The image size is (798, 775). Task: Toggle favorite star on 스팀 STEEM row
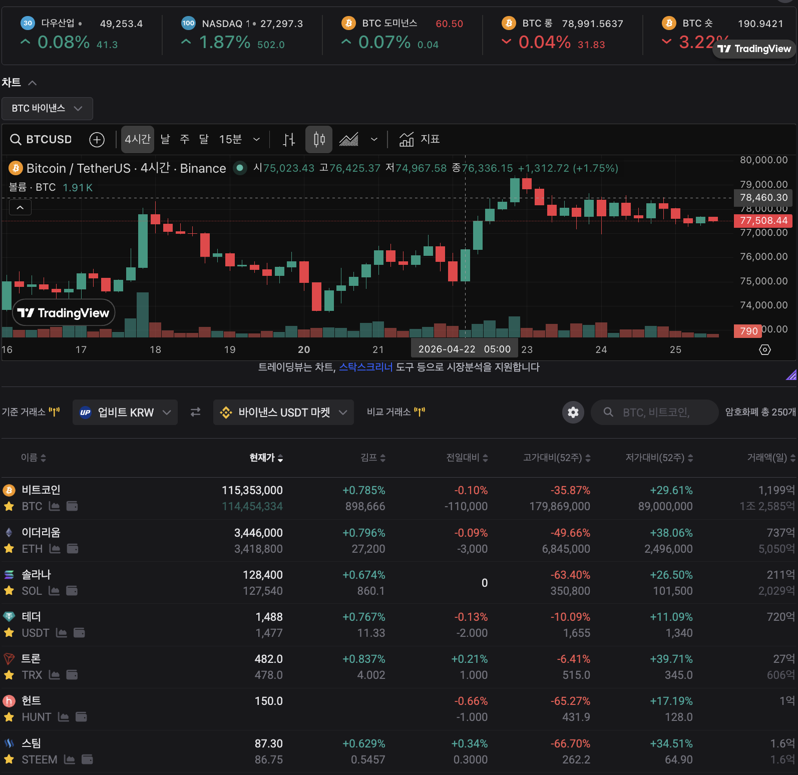9,759
